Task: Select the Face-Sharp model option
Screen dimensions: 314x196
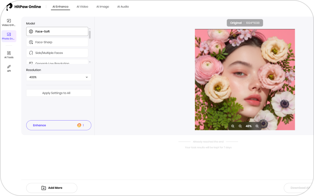Action: 57,42
